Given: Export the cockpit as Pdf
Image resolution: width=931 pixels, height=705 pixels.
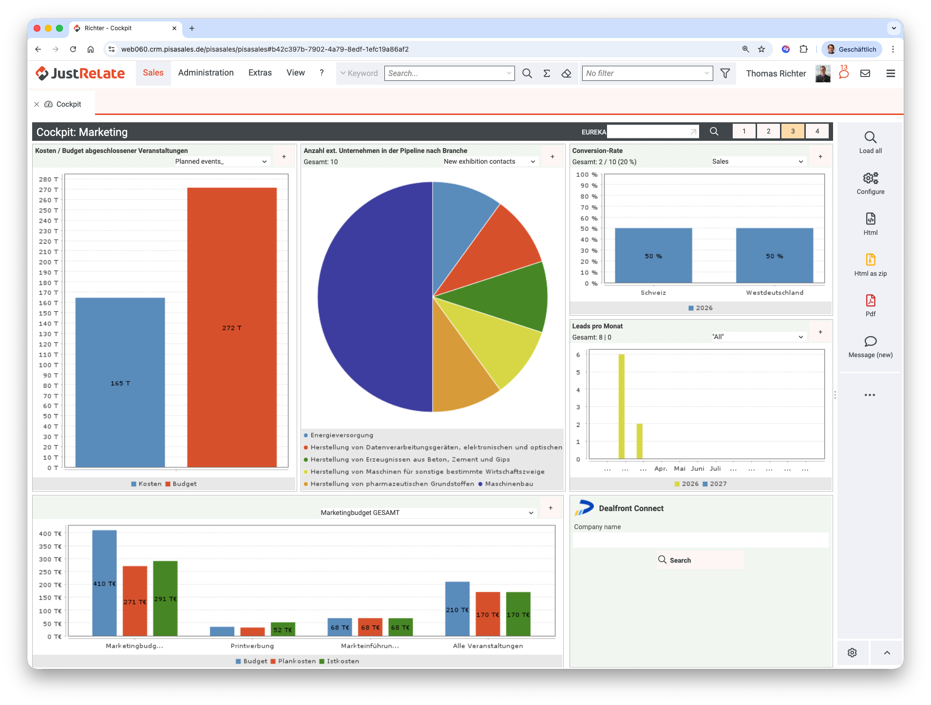Looking at the screenshot, I should [871, 301].
